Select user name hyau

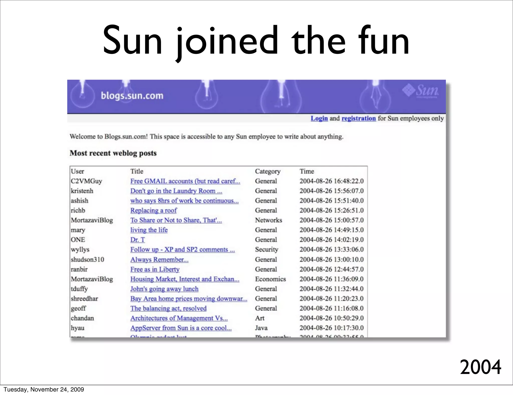click(x=78, y=328)
